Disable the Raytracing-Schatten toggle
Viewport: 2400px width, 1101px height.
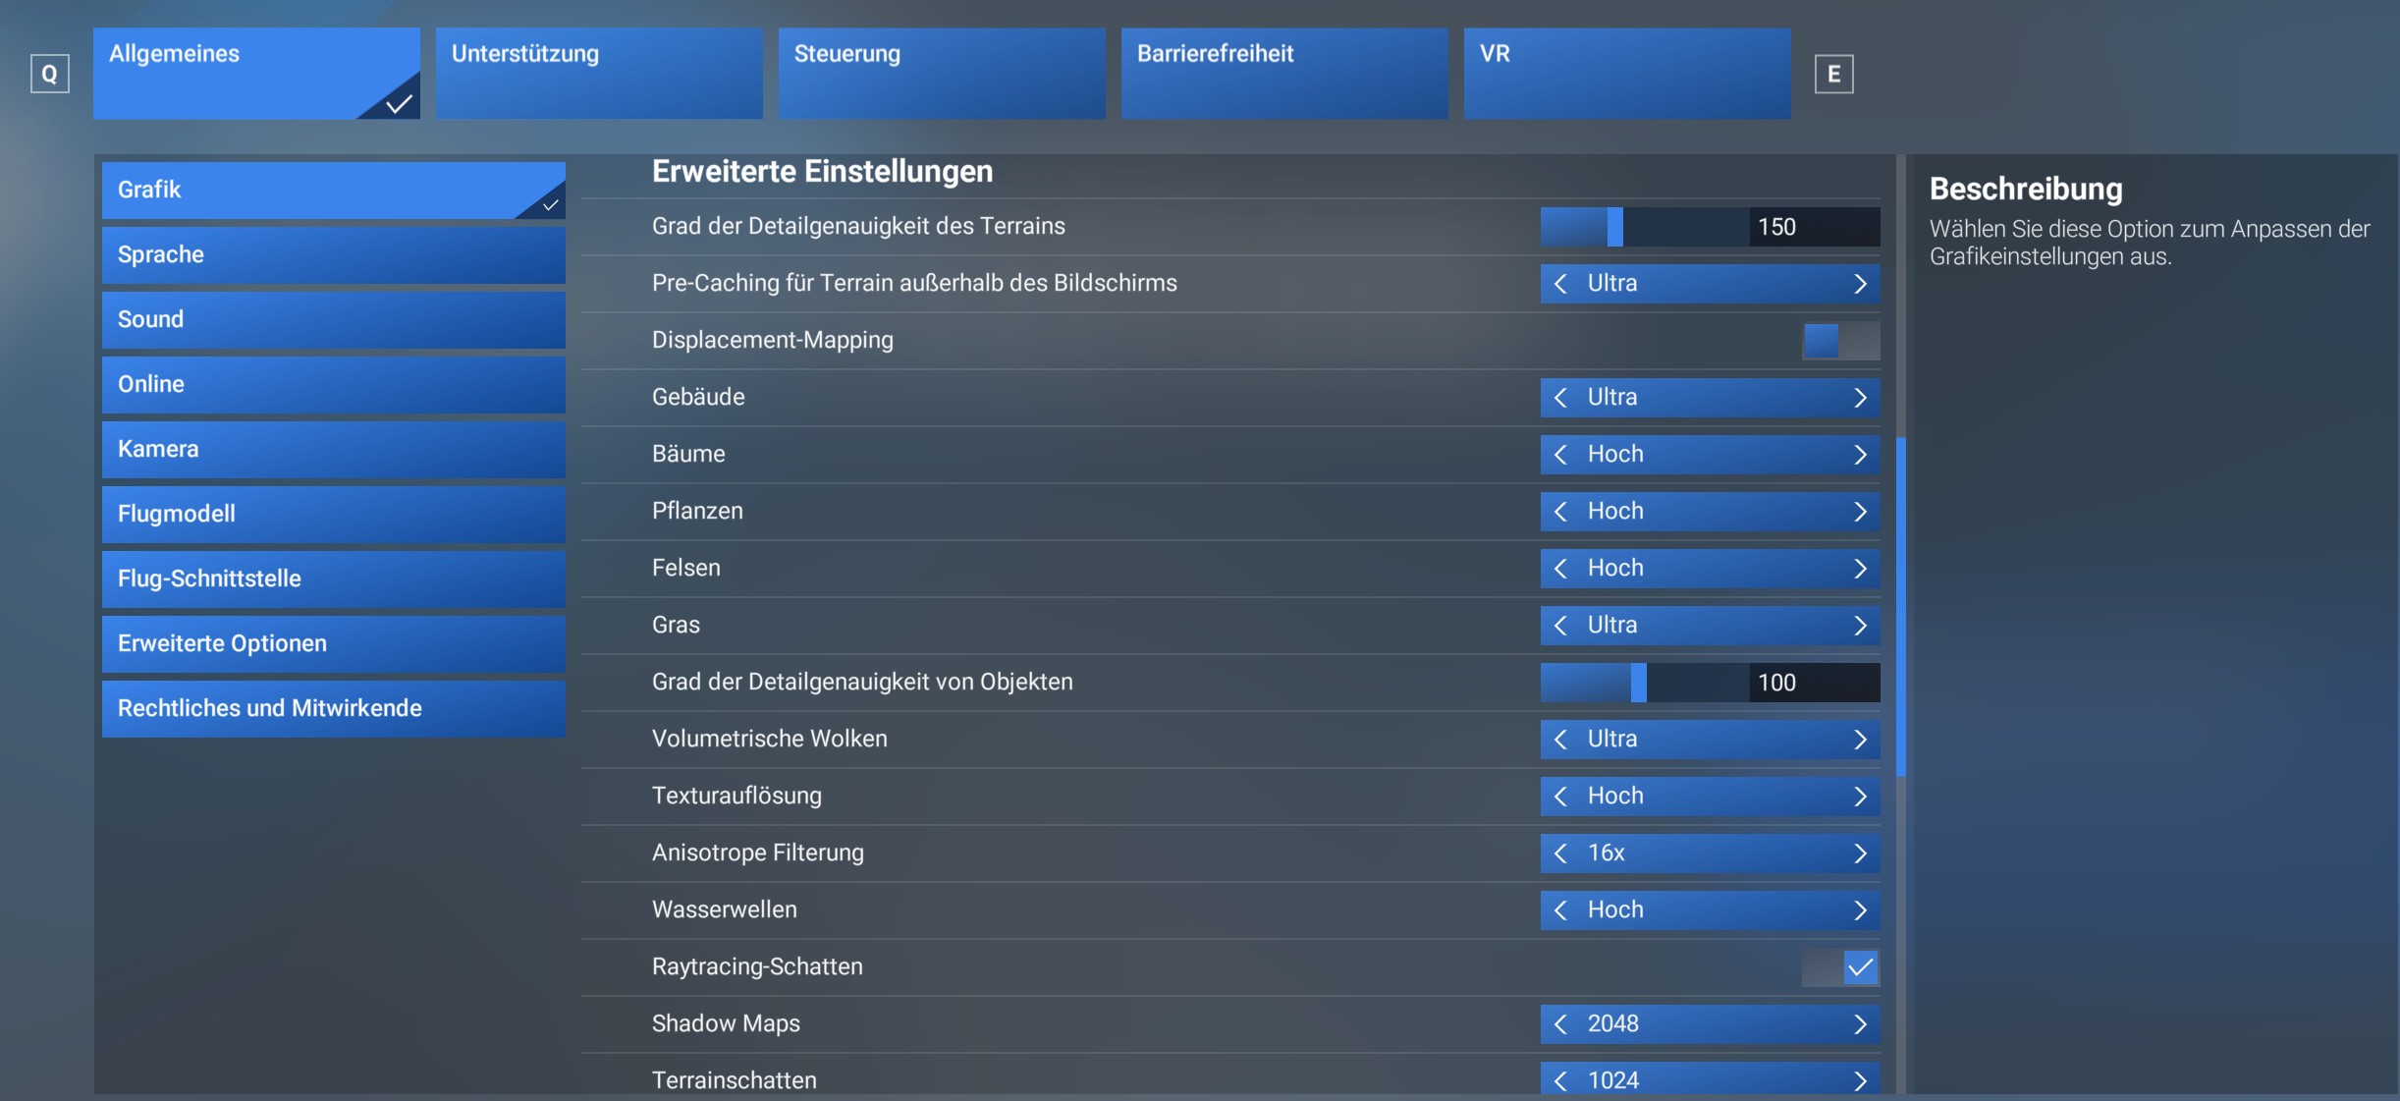tap(1840, 967)
